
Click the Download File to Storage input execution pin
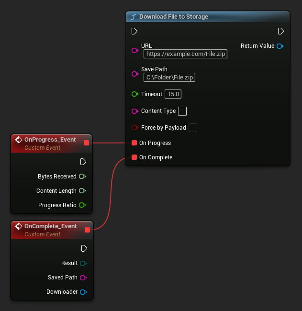[x=134, y=31]
